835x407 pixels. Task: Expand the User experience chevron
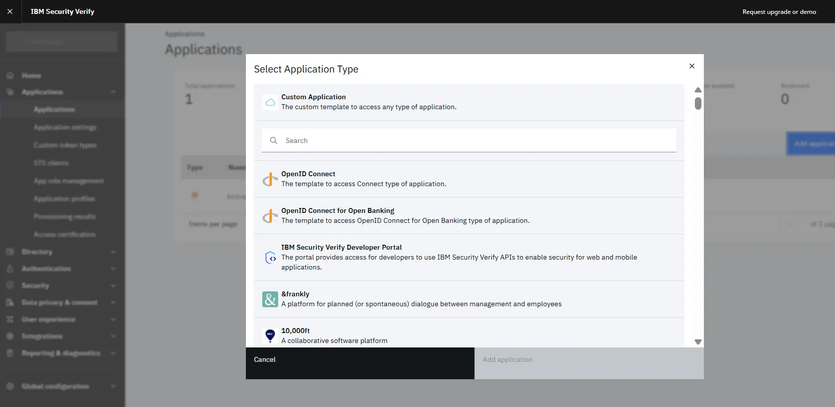[113, 319]
